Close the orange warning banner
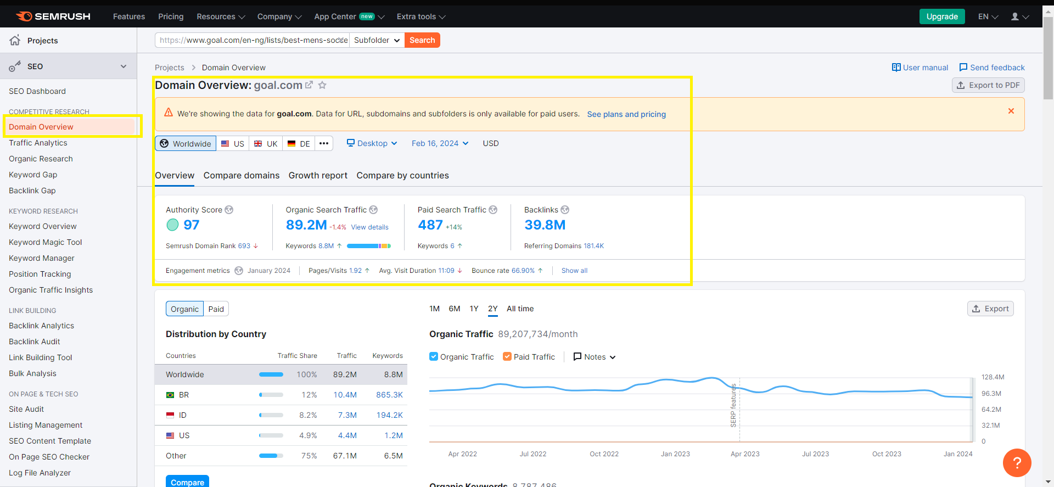 (x=1011, y=111)
